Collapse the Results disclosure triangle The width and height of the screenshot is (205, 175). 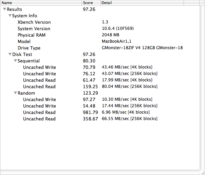coord(4,9)
